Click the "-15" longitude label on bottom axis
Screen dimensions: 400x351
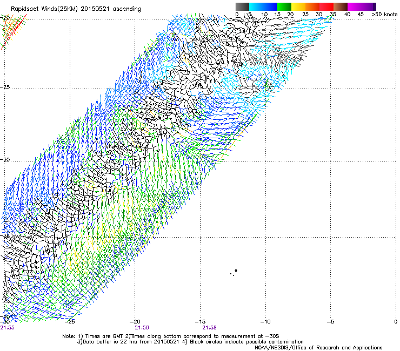coord(200,322)
